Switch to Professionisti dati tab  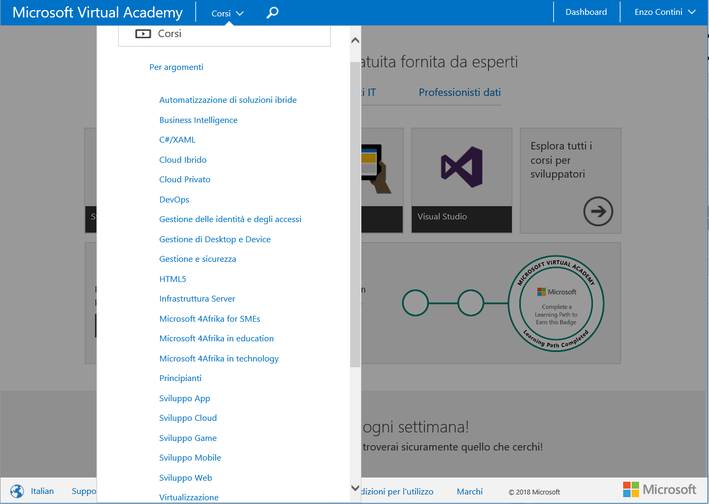tap(459, 93)
